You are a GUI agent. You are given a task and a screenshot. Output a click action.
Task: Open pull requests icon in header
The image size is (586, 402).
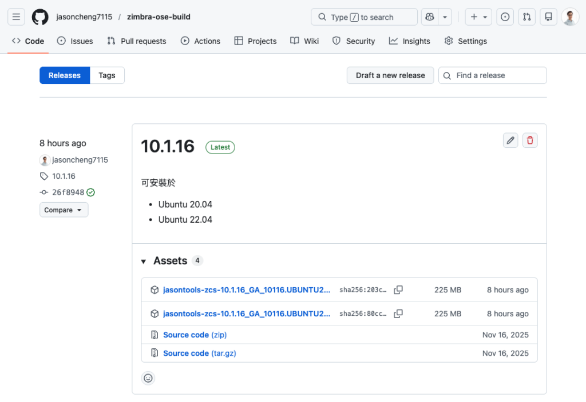point(527,17)
